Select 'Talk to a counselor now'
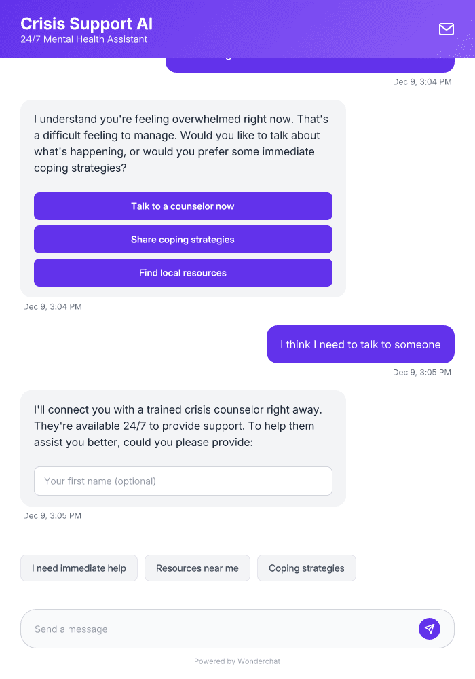Screen dimensions: 475x679 [183, 206]
